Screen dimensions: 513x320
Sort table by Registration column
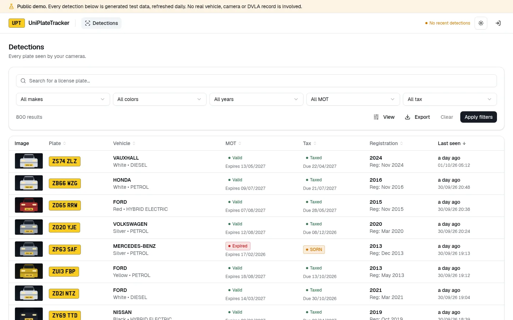point(387,143)
